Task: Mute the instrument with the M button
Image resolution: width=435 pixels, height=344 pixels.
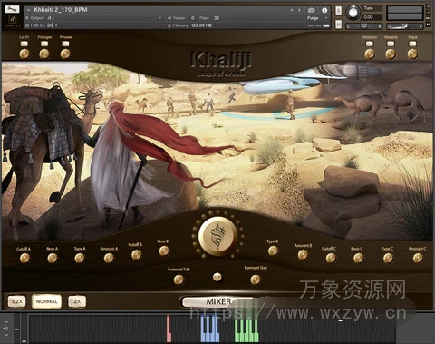Action: (x=339, y=25)
